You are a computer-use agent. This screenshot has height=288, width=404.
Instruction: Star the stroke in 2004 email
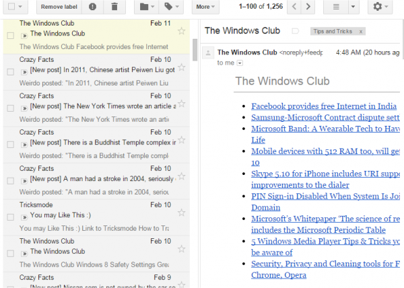[x=181, y=176]
